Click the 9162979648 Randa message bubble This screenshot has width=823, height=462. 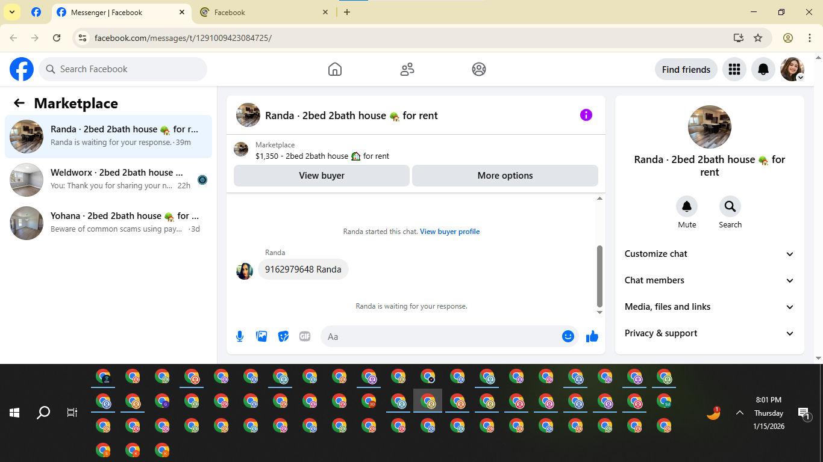303,269
